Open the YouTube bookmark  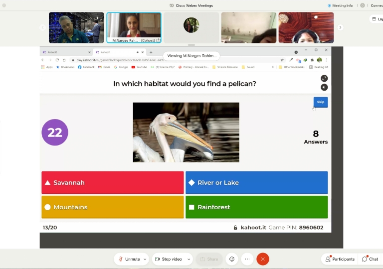click(x=139, y=67)
